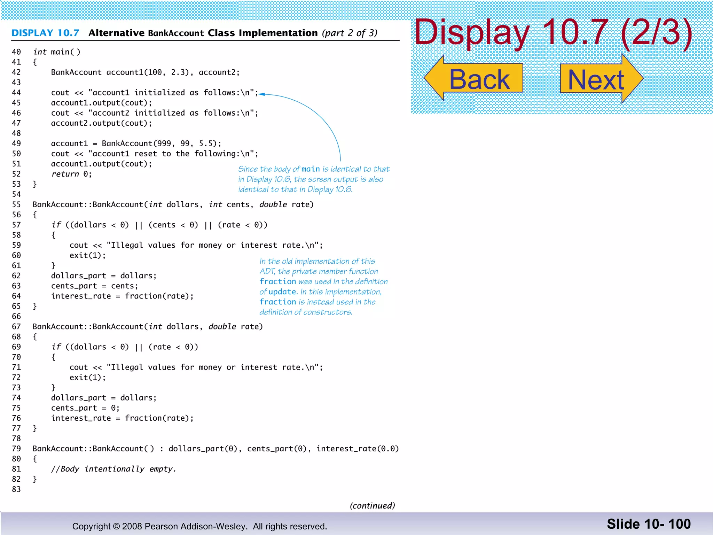This screenshot has height=535, width=713.
Task: Click condition with '(cents < 0)' on line 57
Action: [159, 225]
